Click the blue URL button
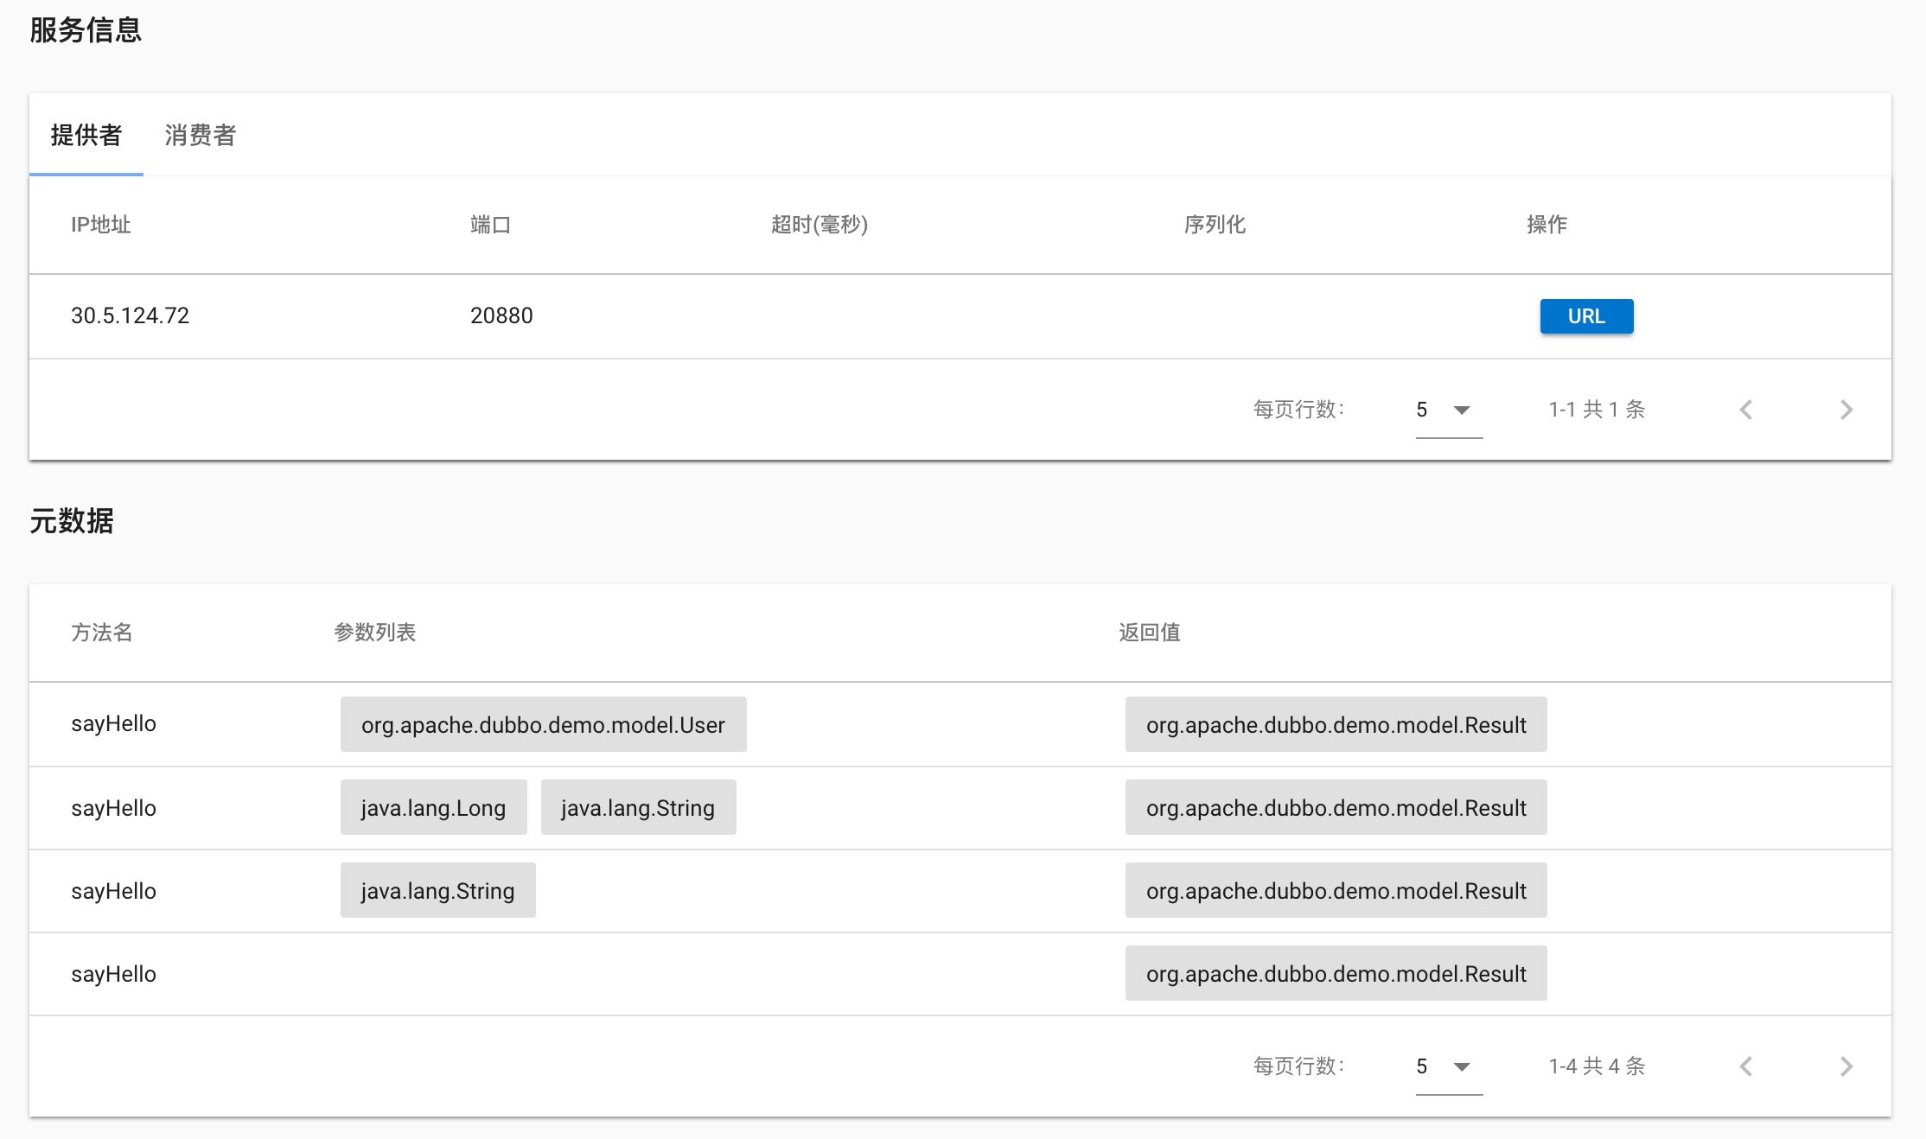The image size is (1926, 1139). click(x=1586, y=316)
